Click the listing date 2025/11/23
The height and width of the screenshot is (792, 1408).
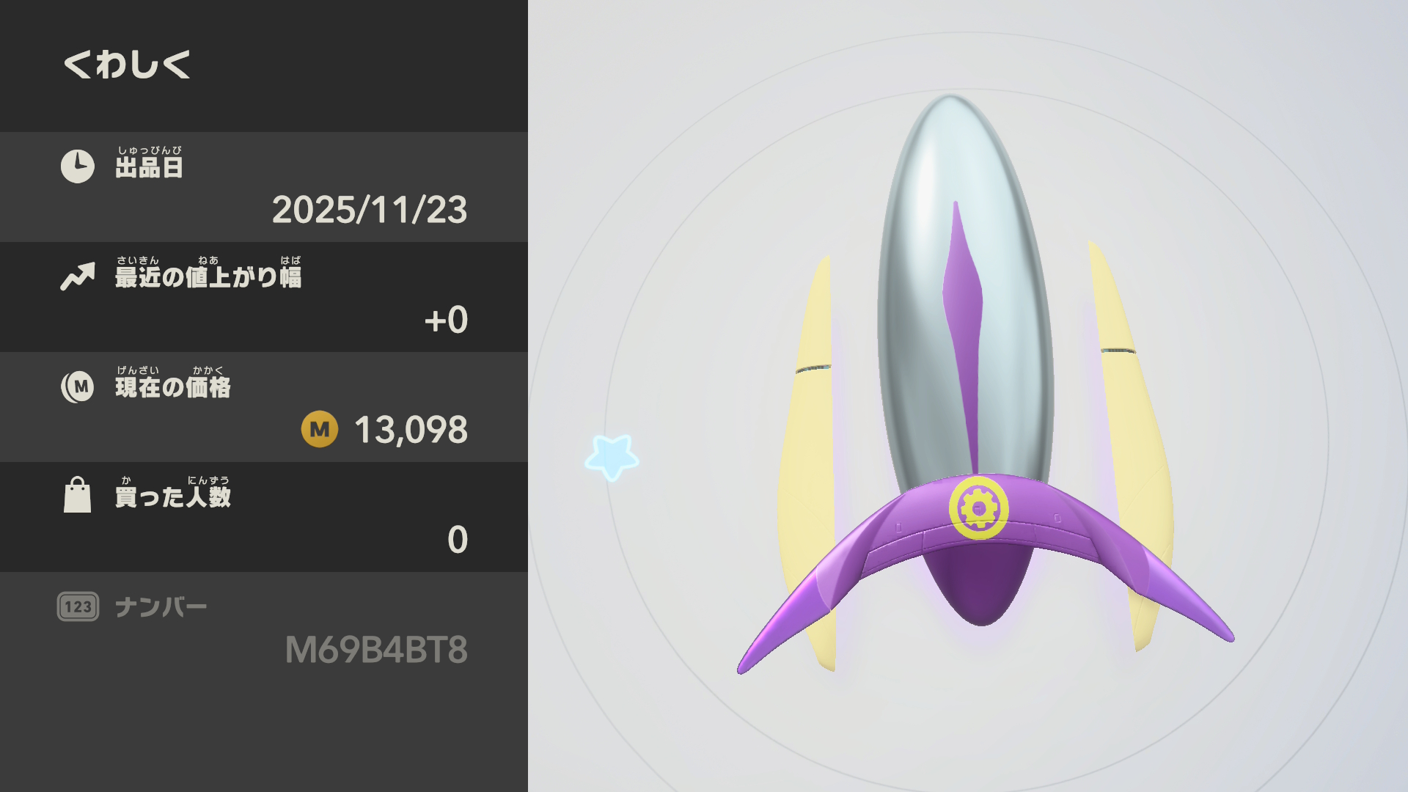(x=370, y=210)
